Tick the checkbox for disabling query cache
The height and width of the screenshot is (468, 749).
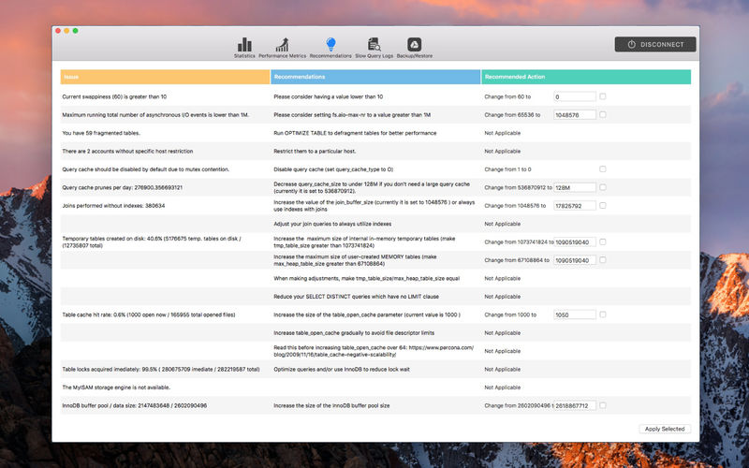(603, 169)
